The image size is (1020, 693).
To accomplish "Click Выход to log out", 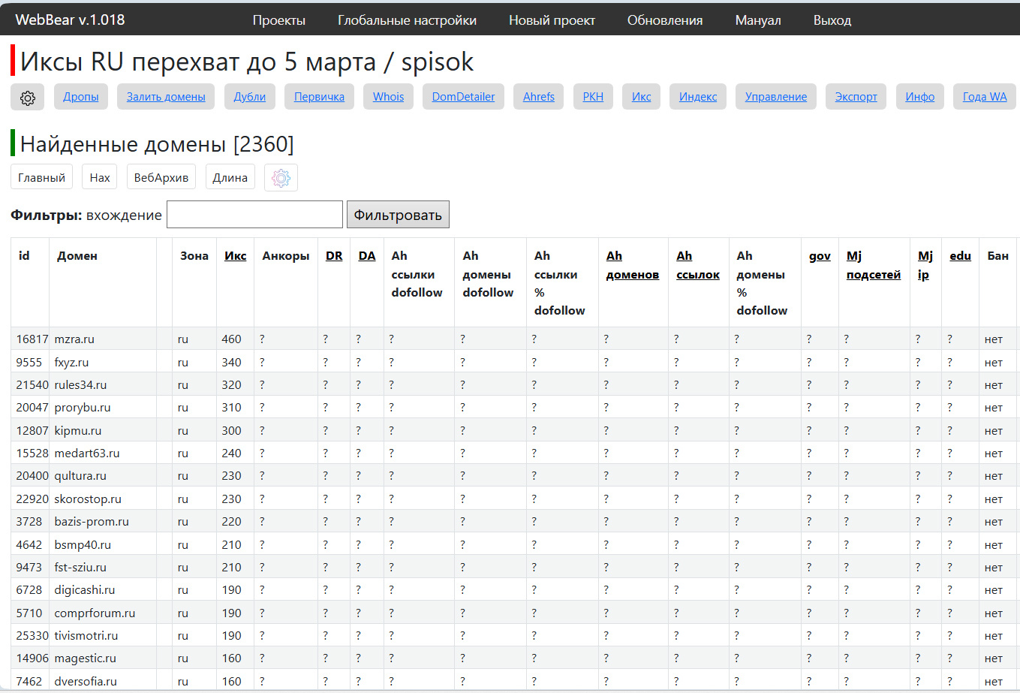I will click(832, 20).
